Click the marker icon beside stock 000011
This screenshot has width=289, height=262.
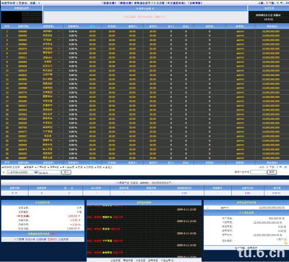tap(59, 58)
